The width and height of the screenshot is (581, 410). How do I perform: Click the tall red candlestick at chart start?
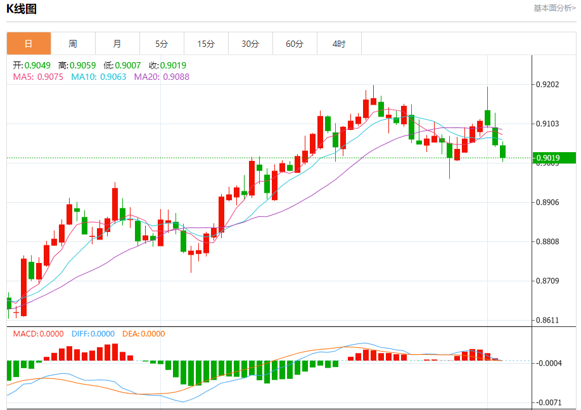click(x=23, y=287)
